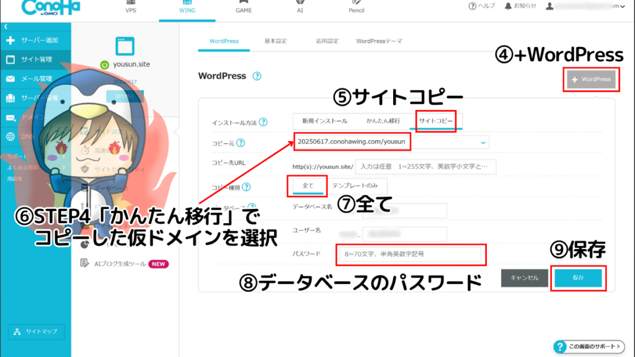Open AIブログ生成ツール menu item

coord(120,264)
